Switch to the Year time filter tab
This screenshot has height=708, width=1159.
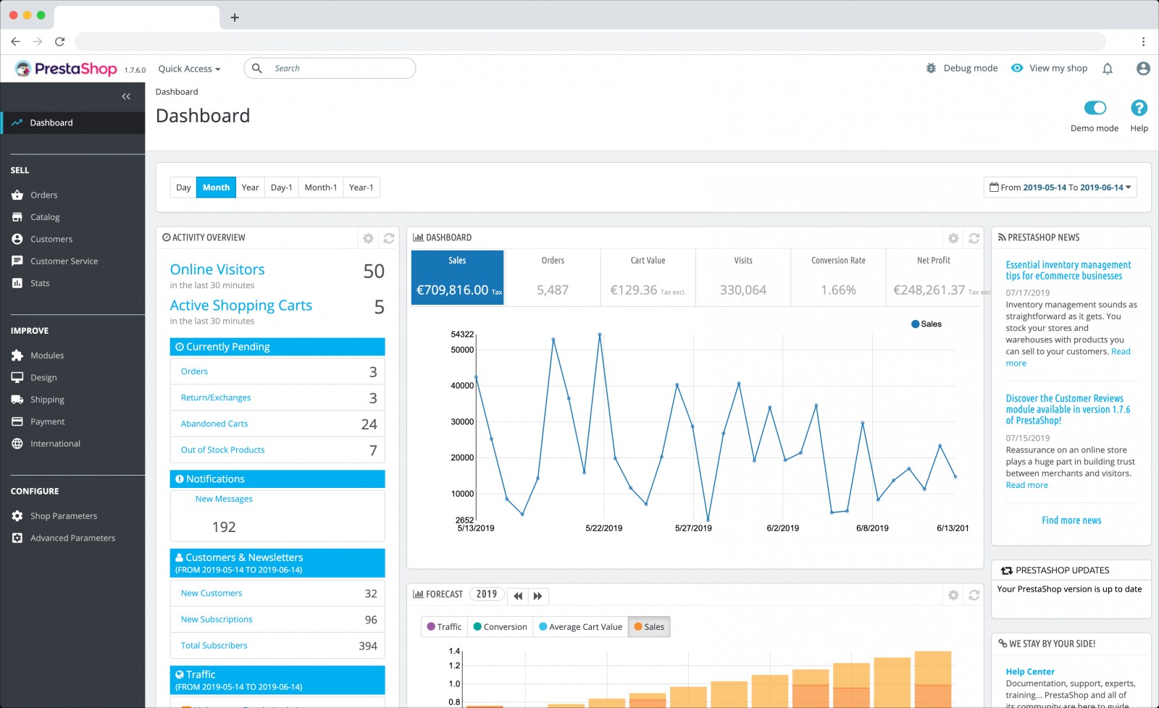pyautogui.click(x=250, y=187)
